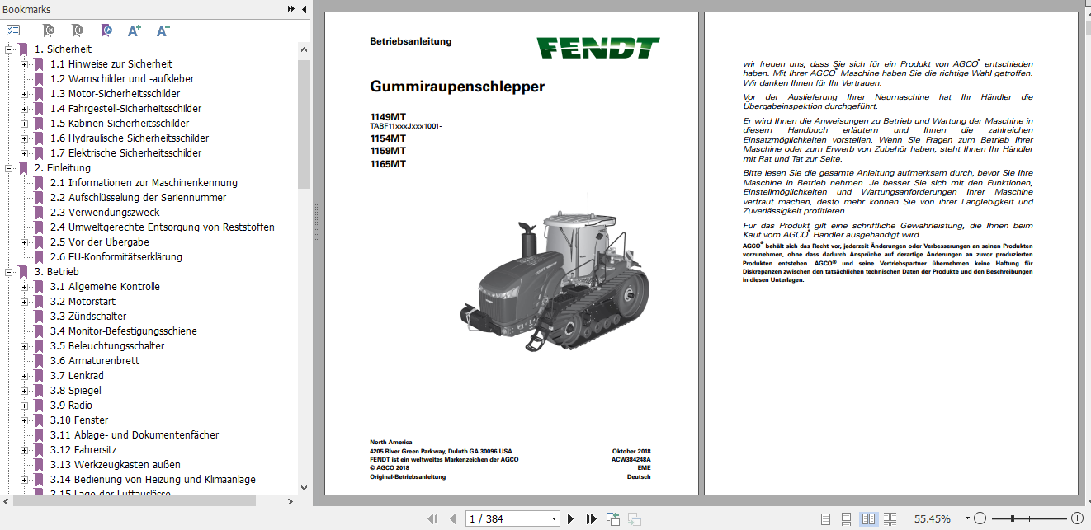Open bookmark 3.8 Spiegel
Viewport: 1091px width, 530px height.
(x=75, y=390)
